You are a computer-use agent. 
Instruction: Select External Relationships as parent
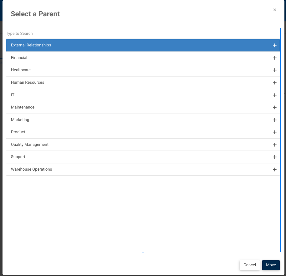tap(31, 45)
